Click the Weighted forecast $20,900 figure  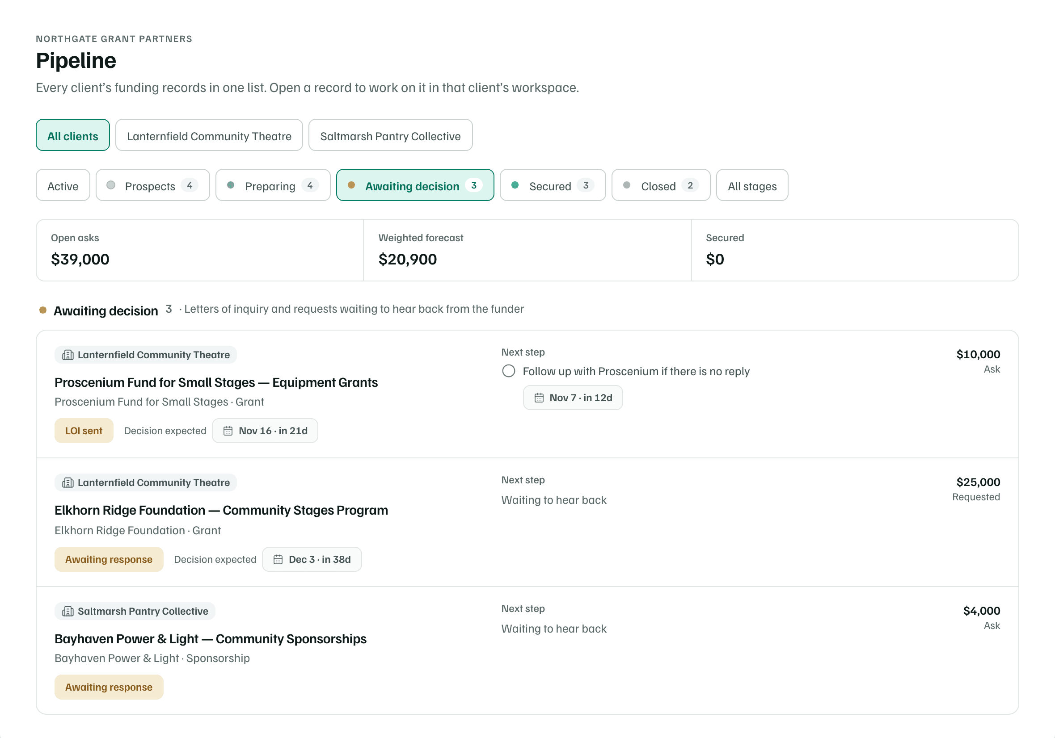coord(408,259)
